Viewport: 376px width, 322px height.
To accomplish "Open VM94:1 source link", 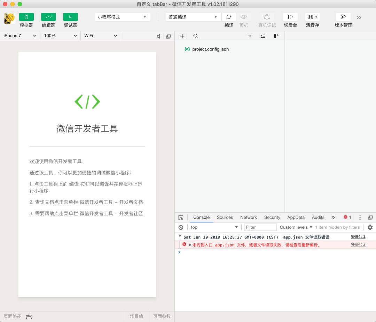I will (358, 237).
